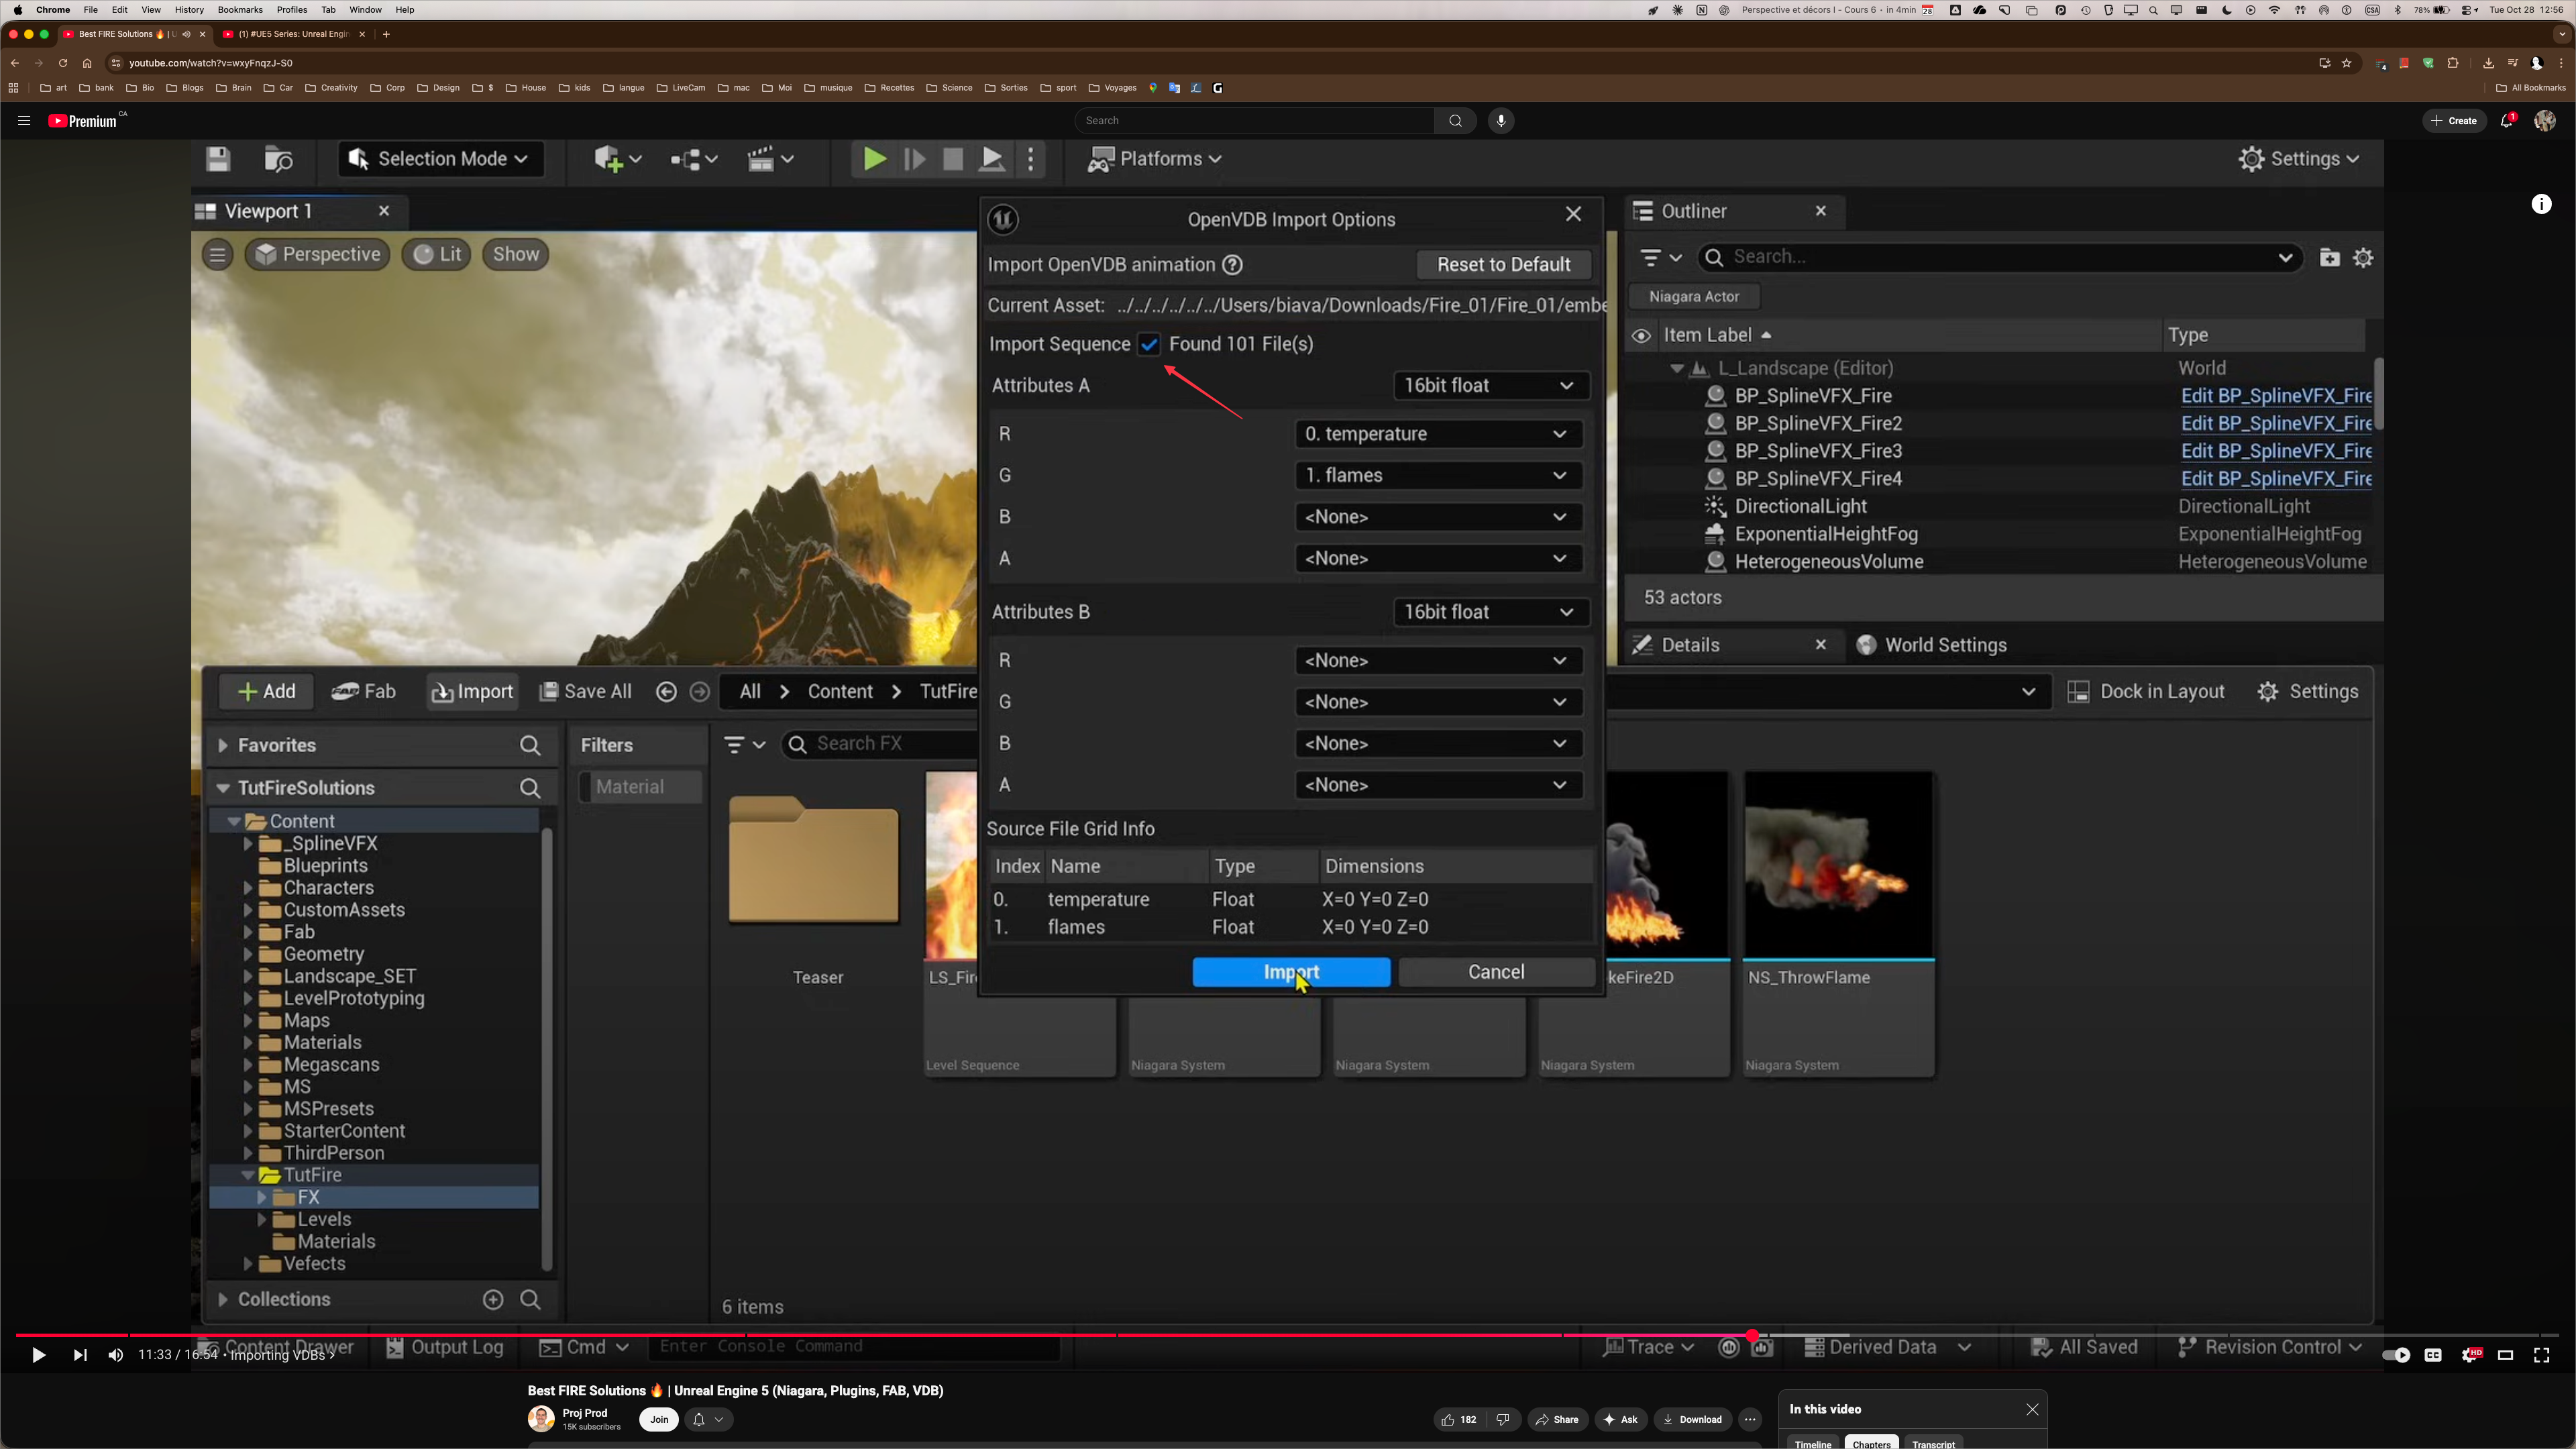Click the search icon in Favorites row
The width and height of the screenshot is (2576, 1449).
pyautogui.click(x=530, y=746)
